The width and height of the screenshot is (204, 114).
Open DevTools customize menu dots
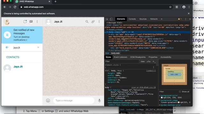pos(186,19)
